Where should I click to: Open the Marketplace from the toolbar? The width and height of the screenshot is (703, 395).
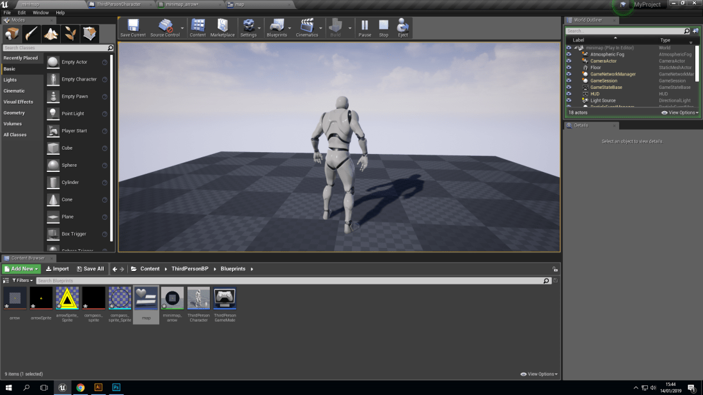[x=222, y=27]
